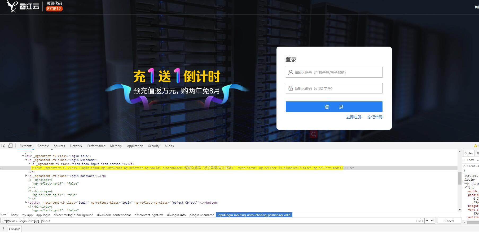This screenshot has height=233, width=479.
Task: Select highlighted input.login-input breadcrumb
Action: pos(254,215)
